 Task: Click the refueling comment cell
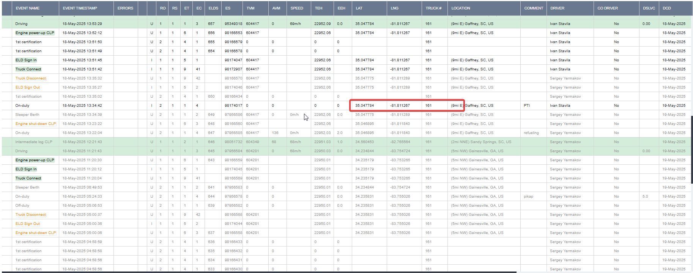531,133
